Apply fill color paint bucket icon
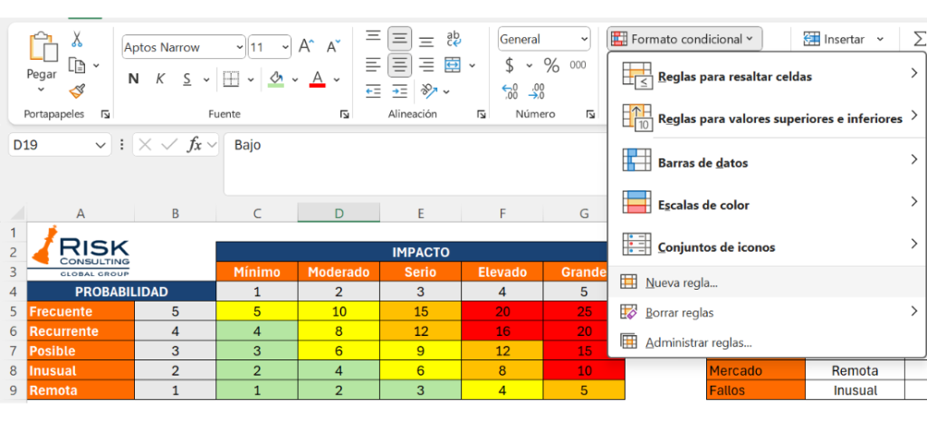Screen dimensions: 927x421 276,80
